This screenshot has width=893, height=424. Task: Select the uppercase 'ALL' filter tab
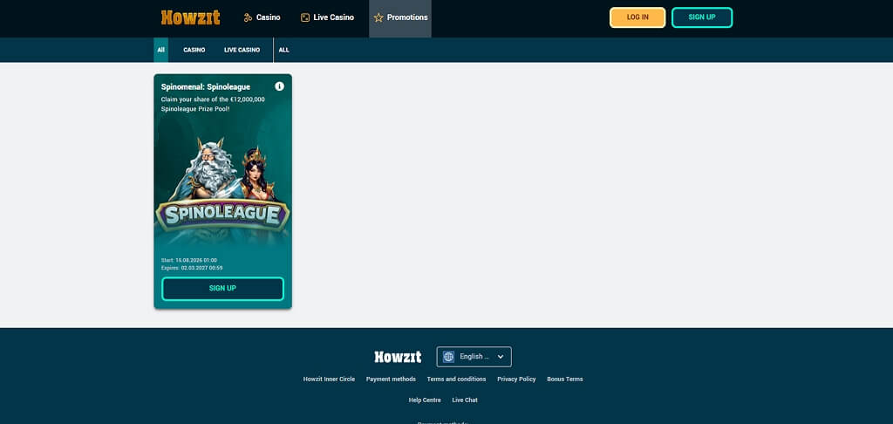click(x=283, y=50)
